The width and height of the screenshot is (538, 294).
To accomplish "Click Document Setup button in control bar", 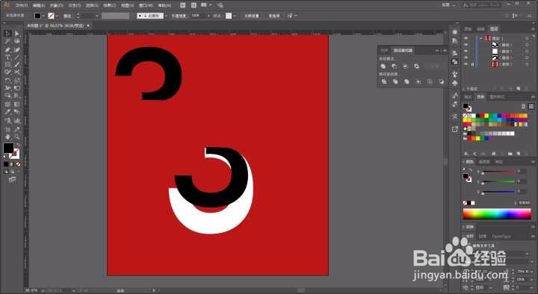I will [252, 16].
